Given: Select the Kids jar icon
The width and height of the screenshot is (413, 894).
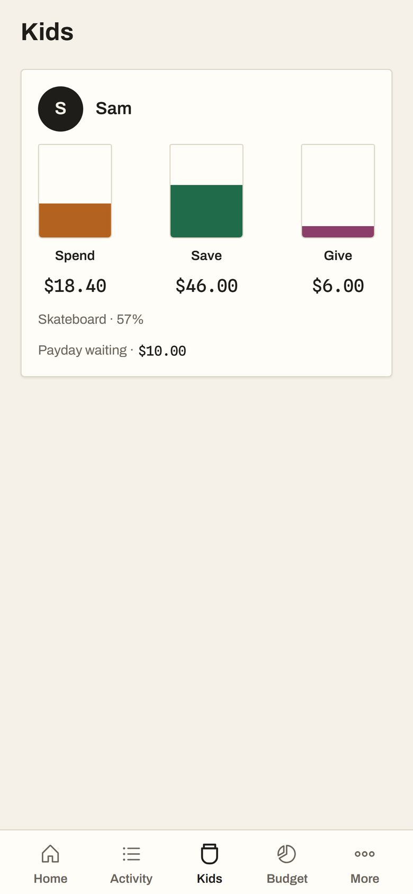Looking at the screenshot, I should coord(210,854).
